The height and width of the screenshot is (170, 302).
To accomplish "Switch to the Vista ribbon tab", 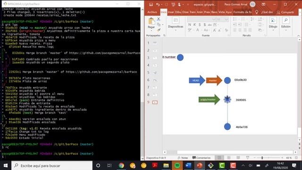I will coord(221,12).
